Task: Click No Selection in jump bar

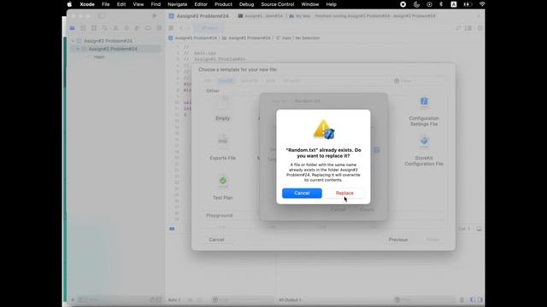Action: [308, 38]
